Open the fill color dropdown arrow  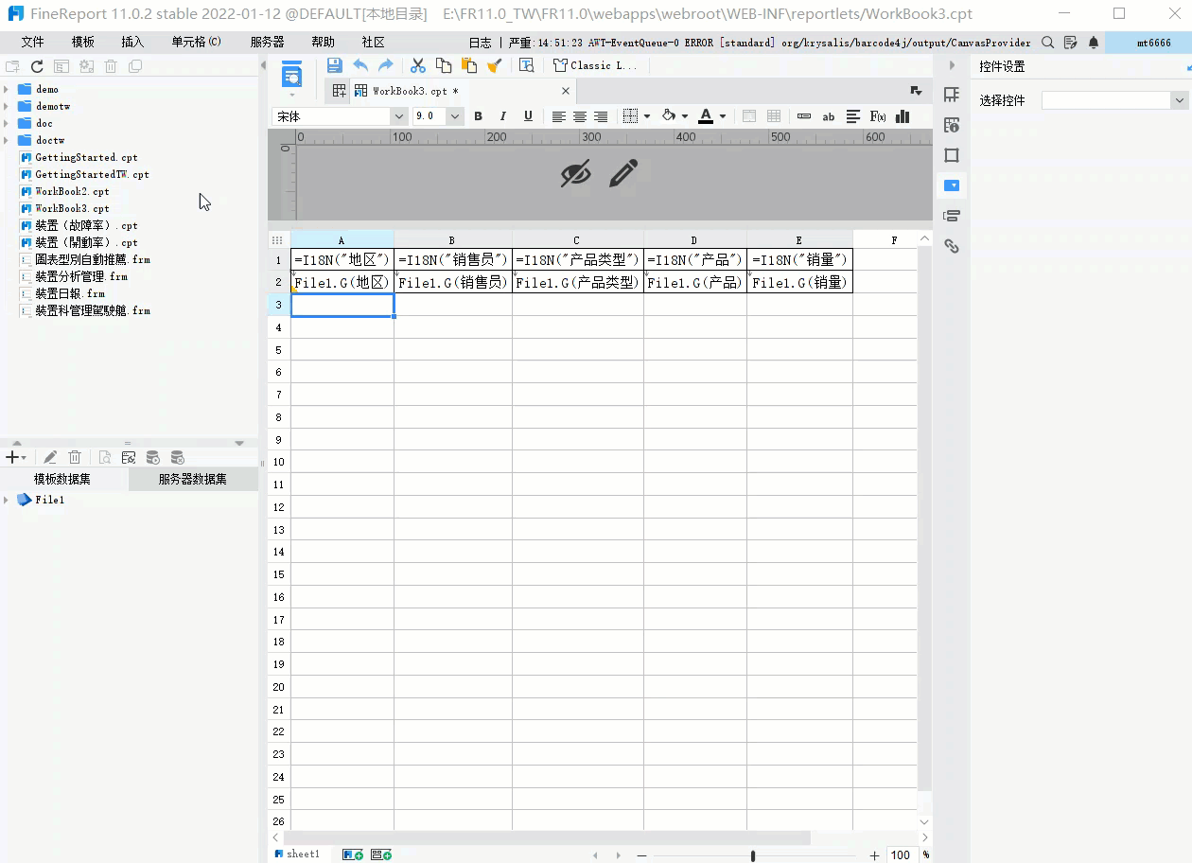click(x=684, y=116)
